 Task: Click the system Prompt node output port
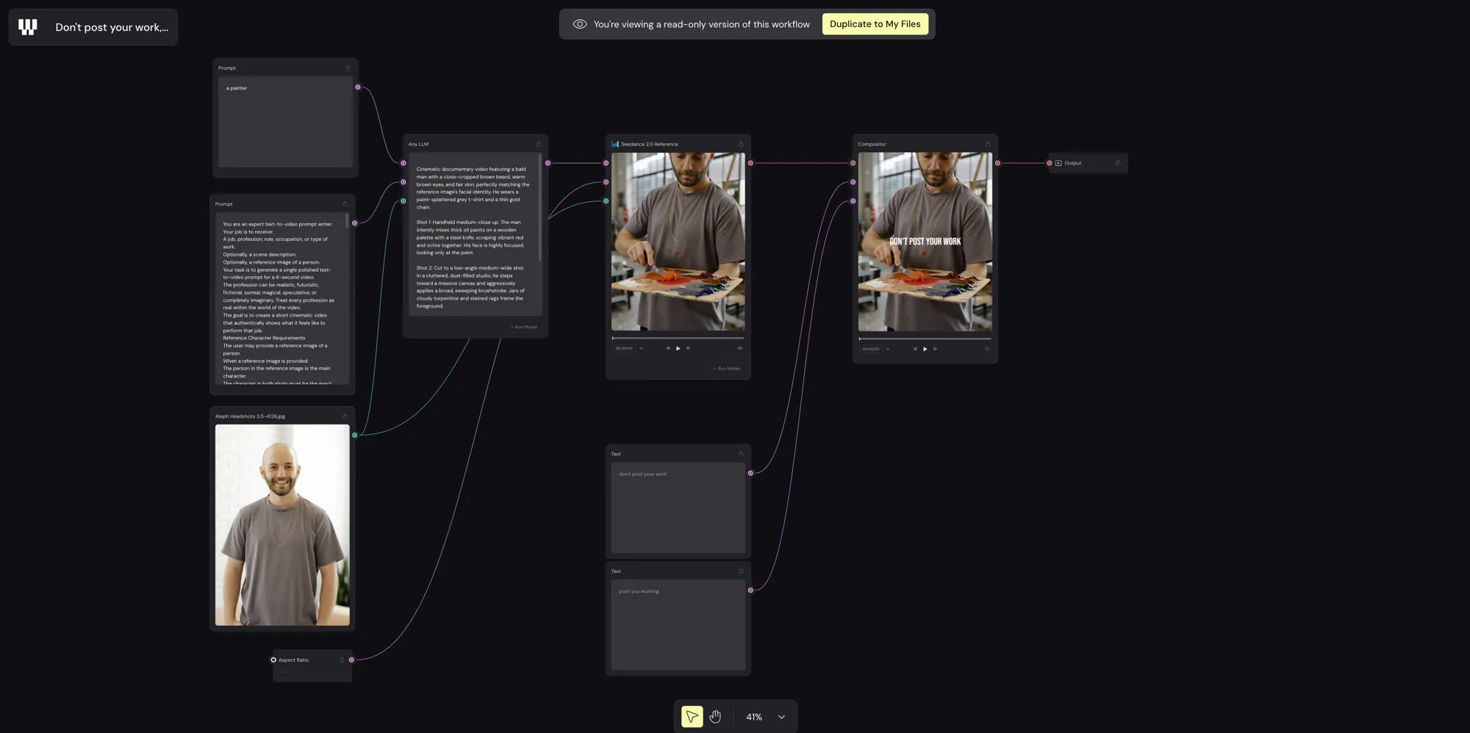[354, 223]
